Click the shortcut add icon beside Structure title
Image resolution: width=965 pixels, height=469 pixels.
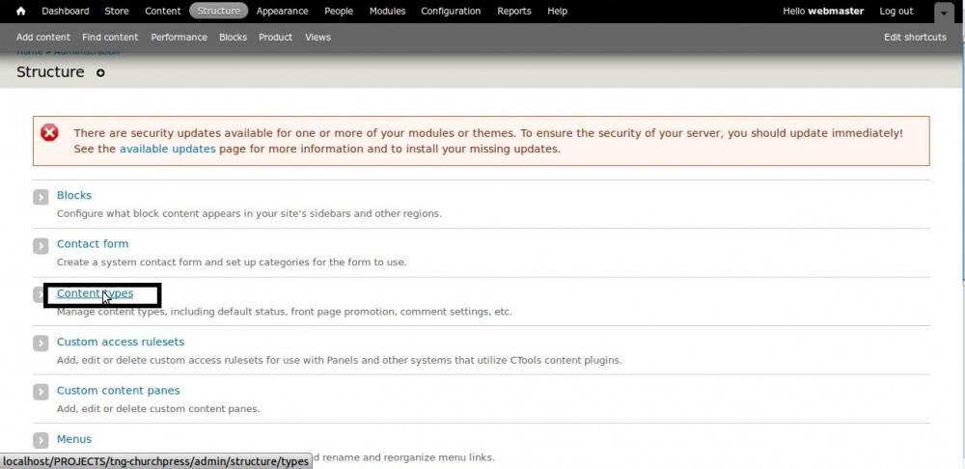[x=100, y=73]
